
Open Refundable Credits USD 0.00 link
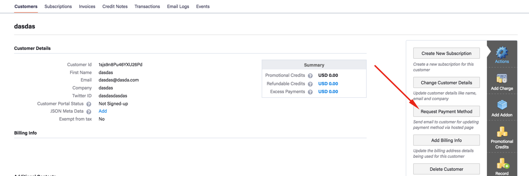coord(328,83)
